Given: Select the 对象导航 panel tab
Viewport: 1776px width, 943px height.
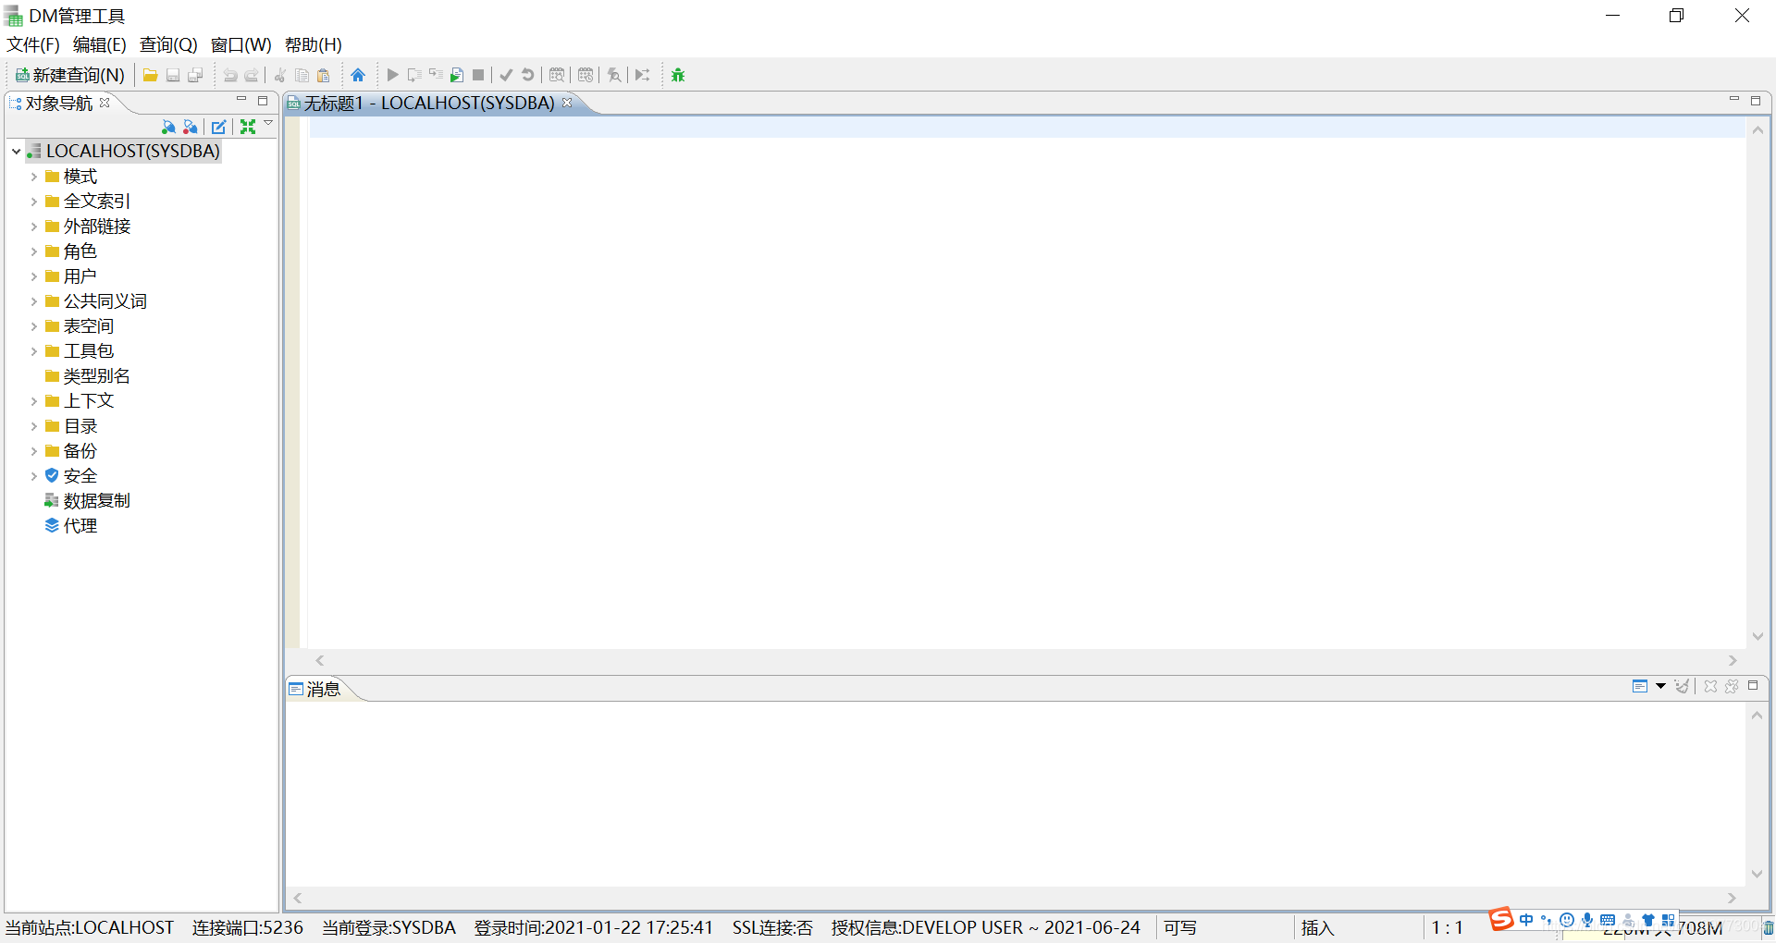Looking at the screenshot, I should click(x=58, y=103).
